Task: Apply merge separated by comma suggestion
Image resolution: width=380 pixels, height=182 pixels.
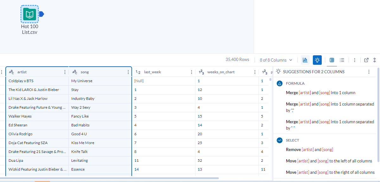Action: [x=330, y=107]
